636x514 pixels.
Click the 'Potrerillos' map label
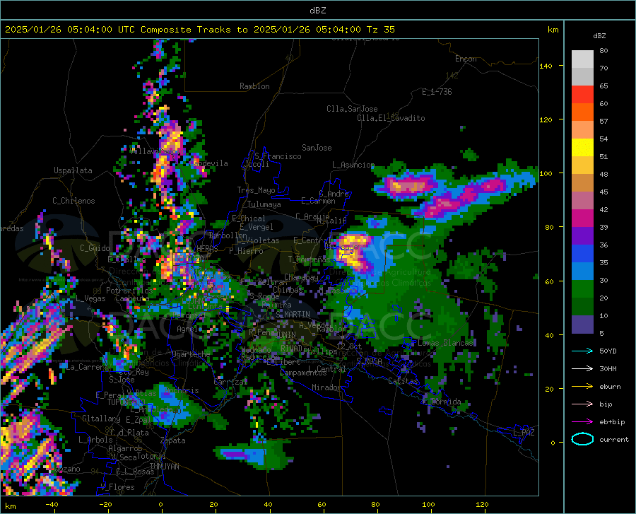[129, 291]
